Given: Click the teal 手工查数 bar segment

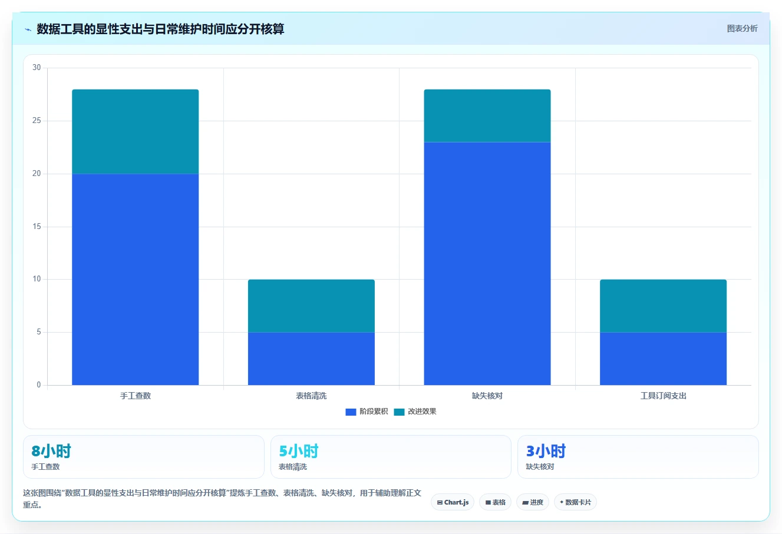Looking at the screenshot, I should (135, 131).
